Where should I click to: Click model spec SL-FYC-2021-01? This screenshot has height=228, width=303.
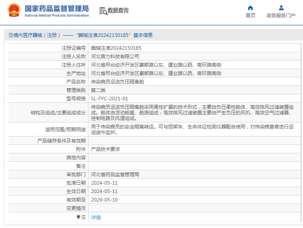[109, 99]
